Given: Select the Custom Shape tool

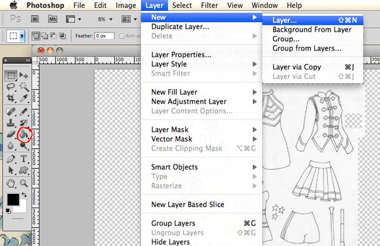Looking at the screenshot, I should point(24,170).
